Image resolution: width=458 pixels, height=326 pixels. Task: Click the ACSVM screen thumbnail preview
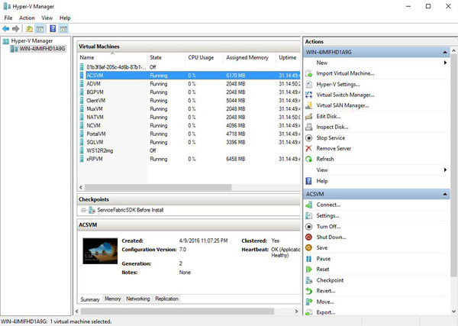click(x=100, y=251)
